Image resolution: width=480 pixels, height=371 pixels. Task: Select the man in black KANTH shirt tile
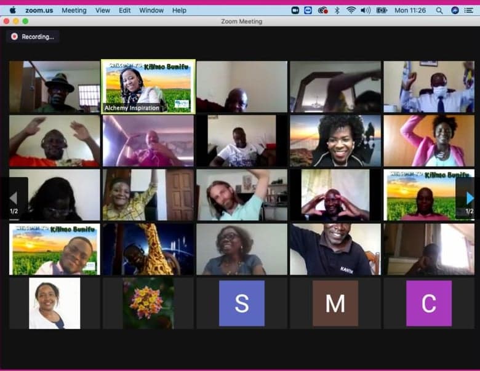pyautogui.click(x=335, y=249)
